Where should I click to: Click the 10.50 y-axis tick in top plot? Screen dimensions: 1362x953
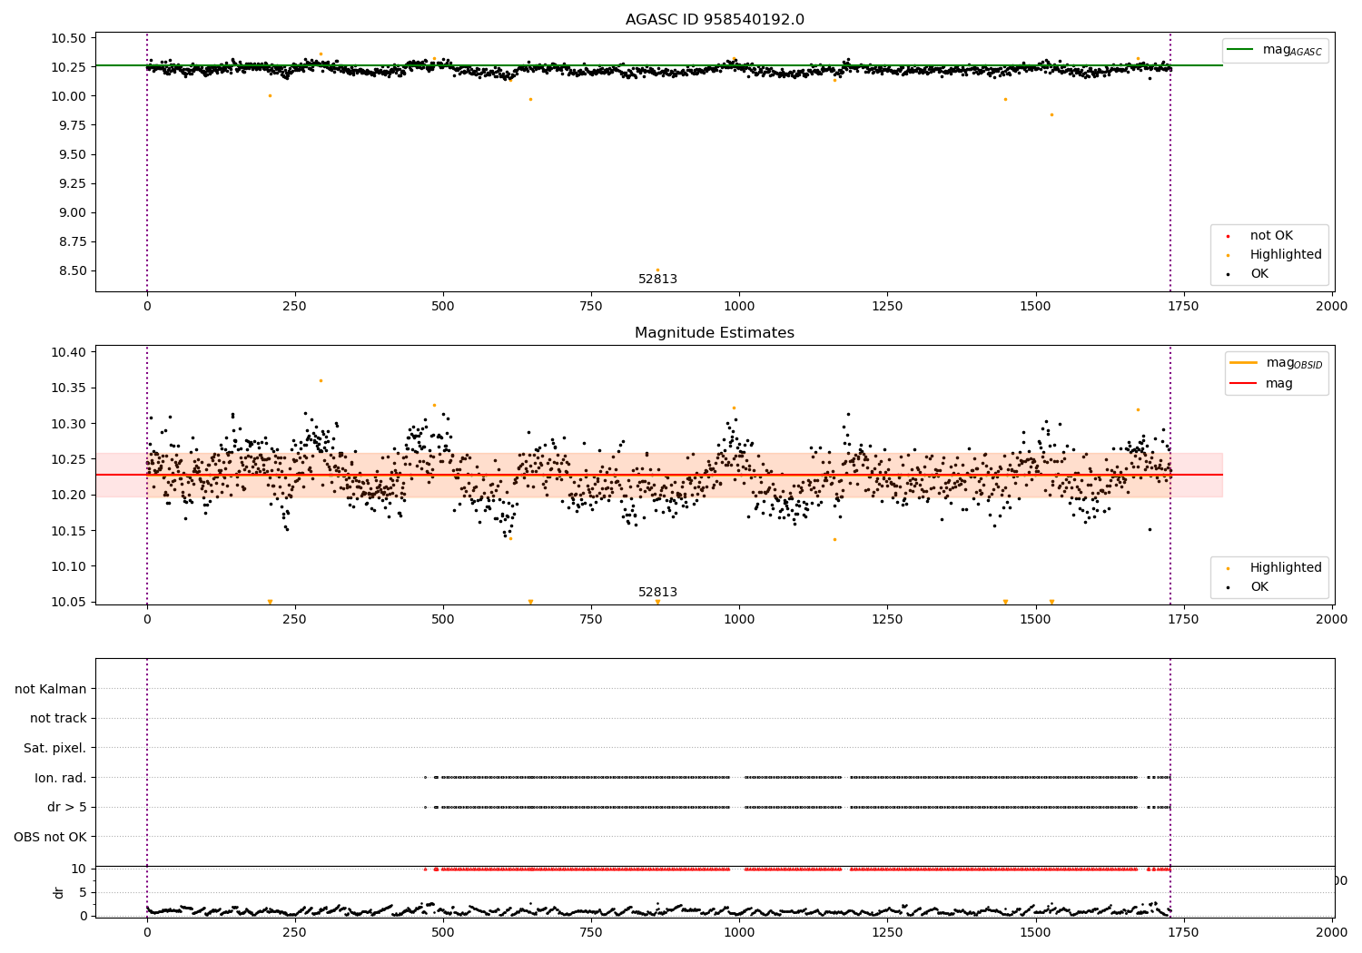click(x=68, y=38)
